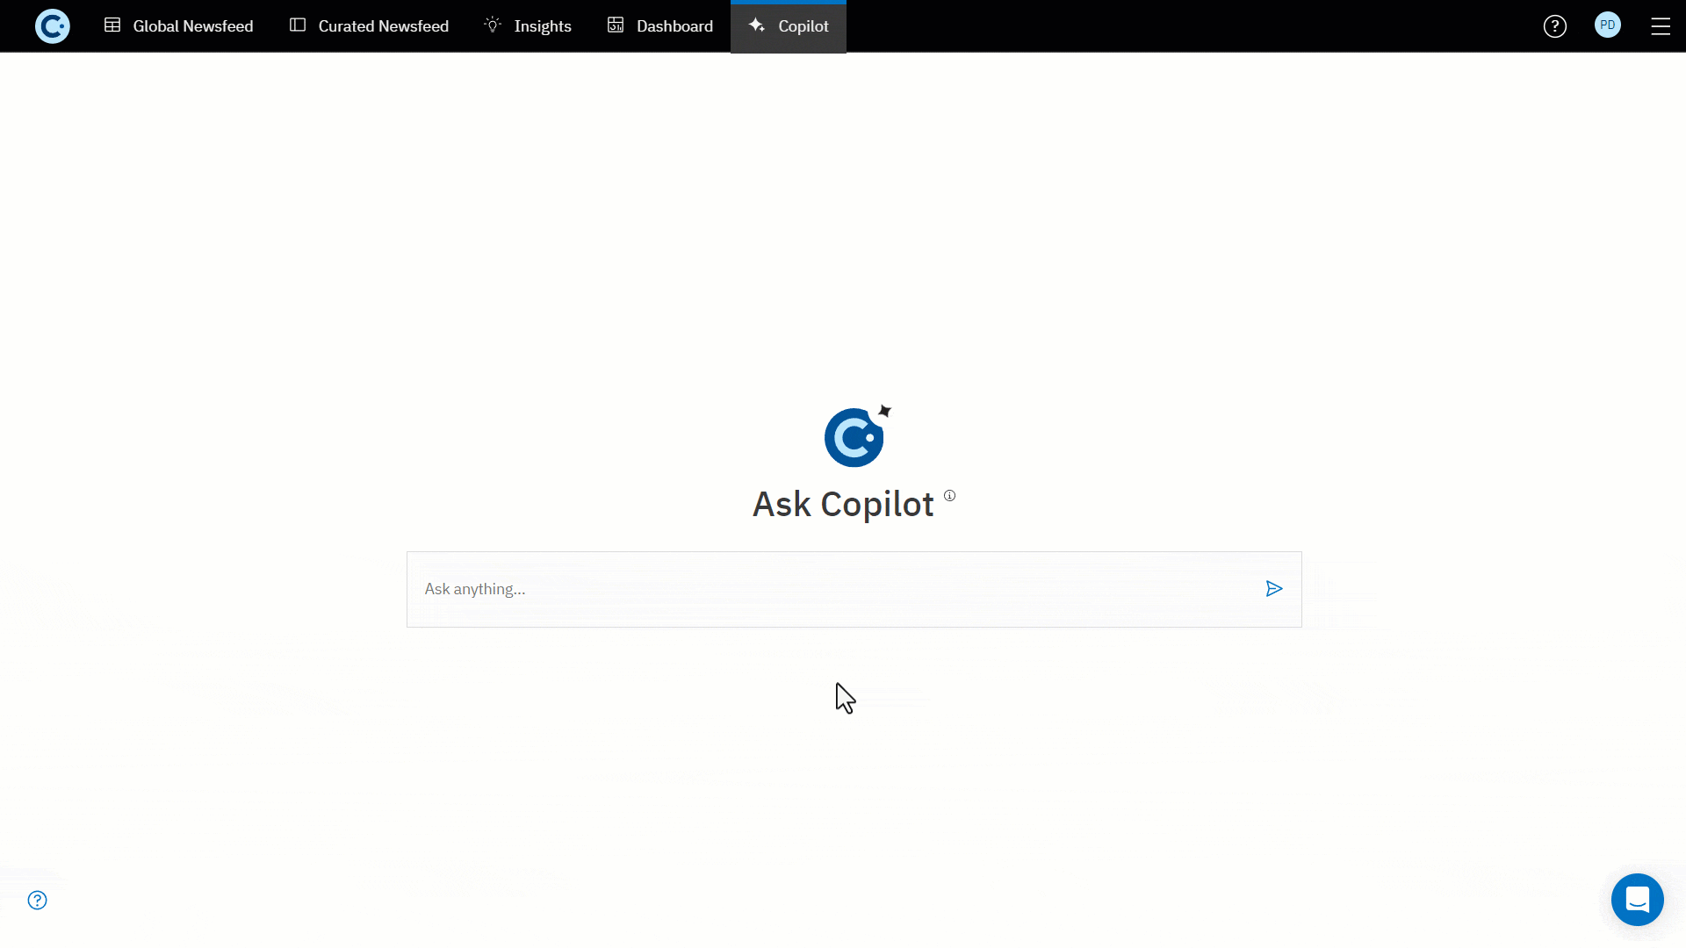Click the Copilot logo above the heading
Viewport: 1686px width, 948px height.
[x=854, y=434]
